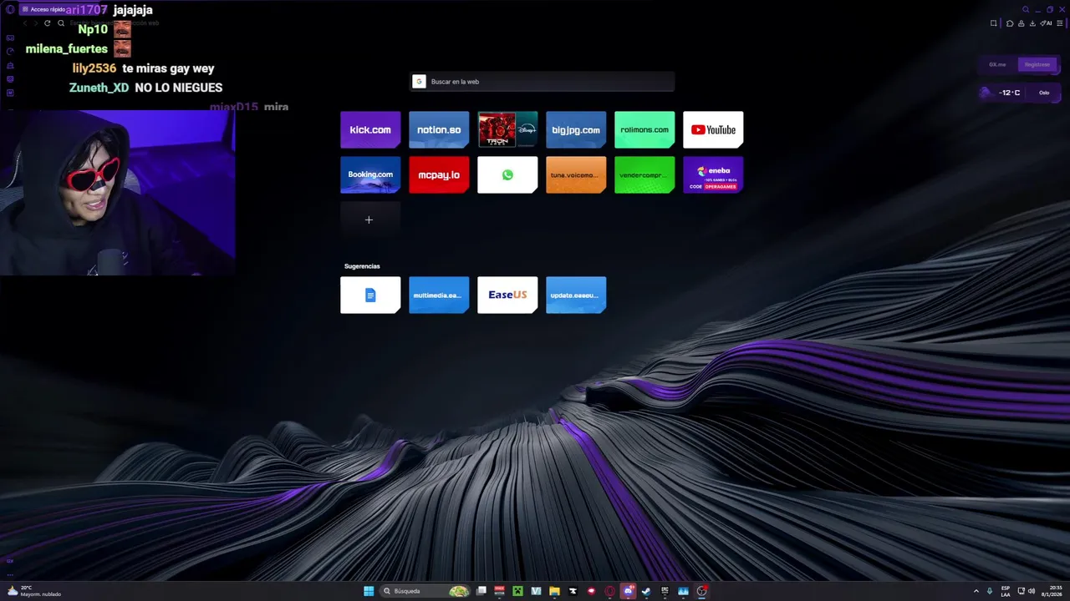Click the tray microphone icon
Screen dimensions: 1070x601
click(x=990, y=591)
